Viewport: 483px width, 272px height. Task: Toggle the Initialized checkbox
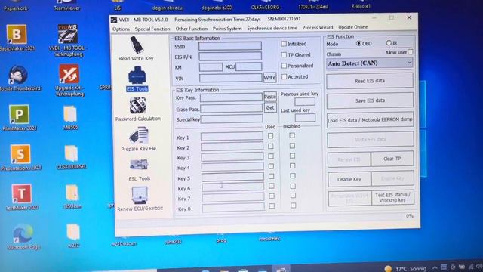pyautogui.click(x=284, y=44)
